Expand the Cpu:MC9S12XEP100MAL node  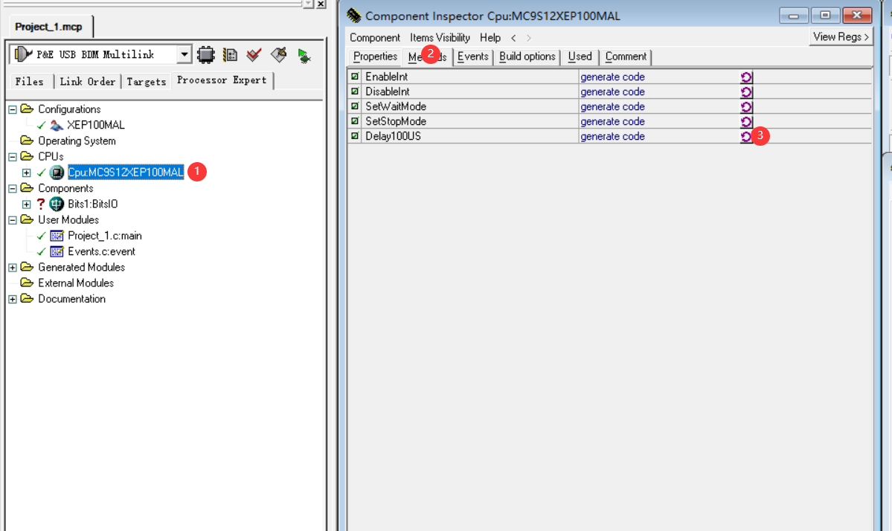coord(26,173)
